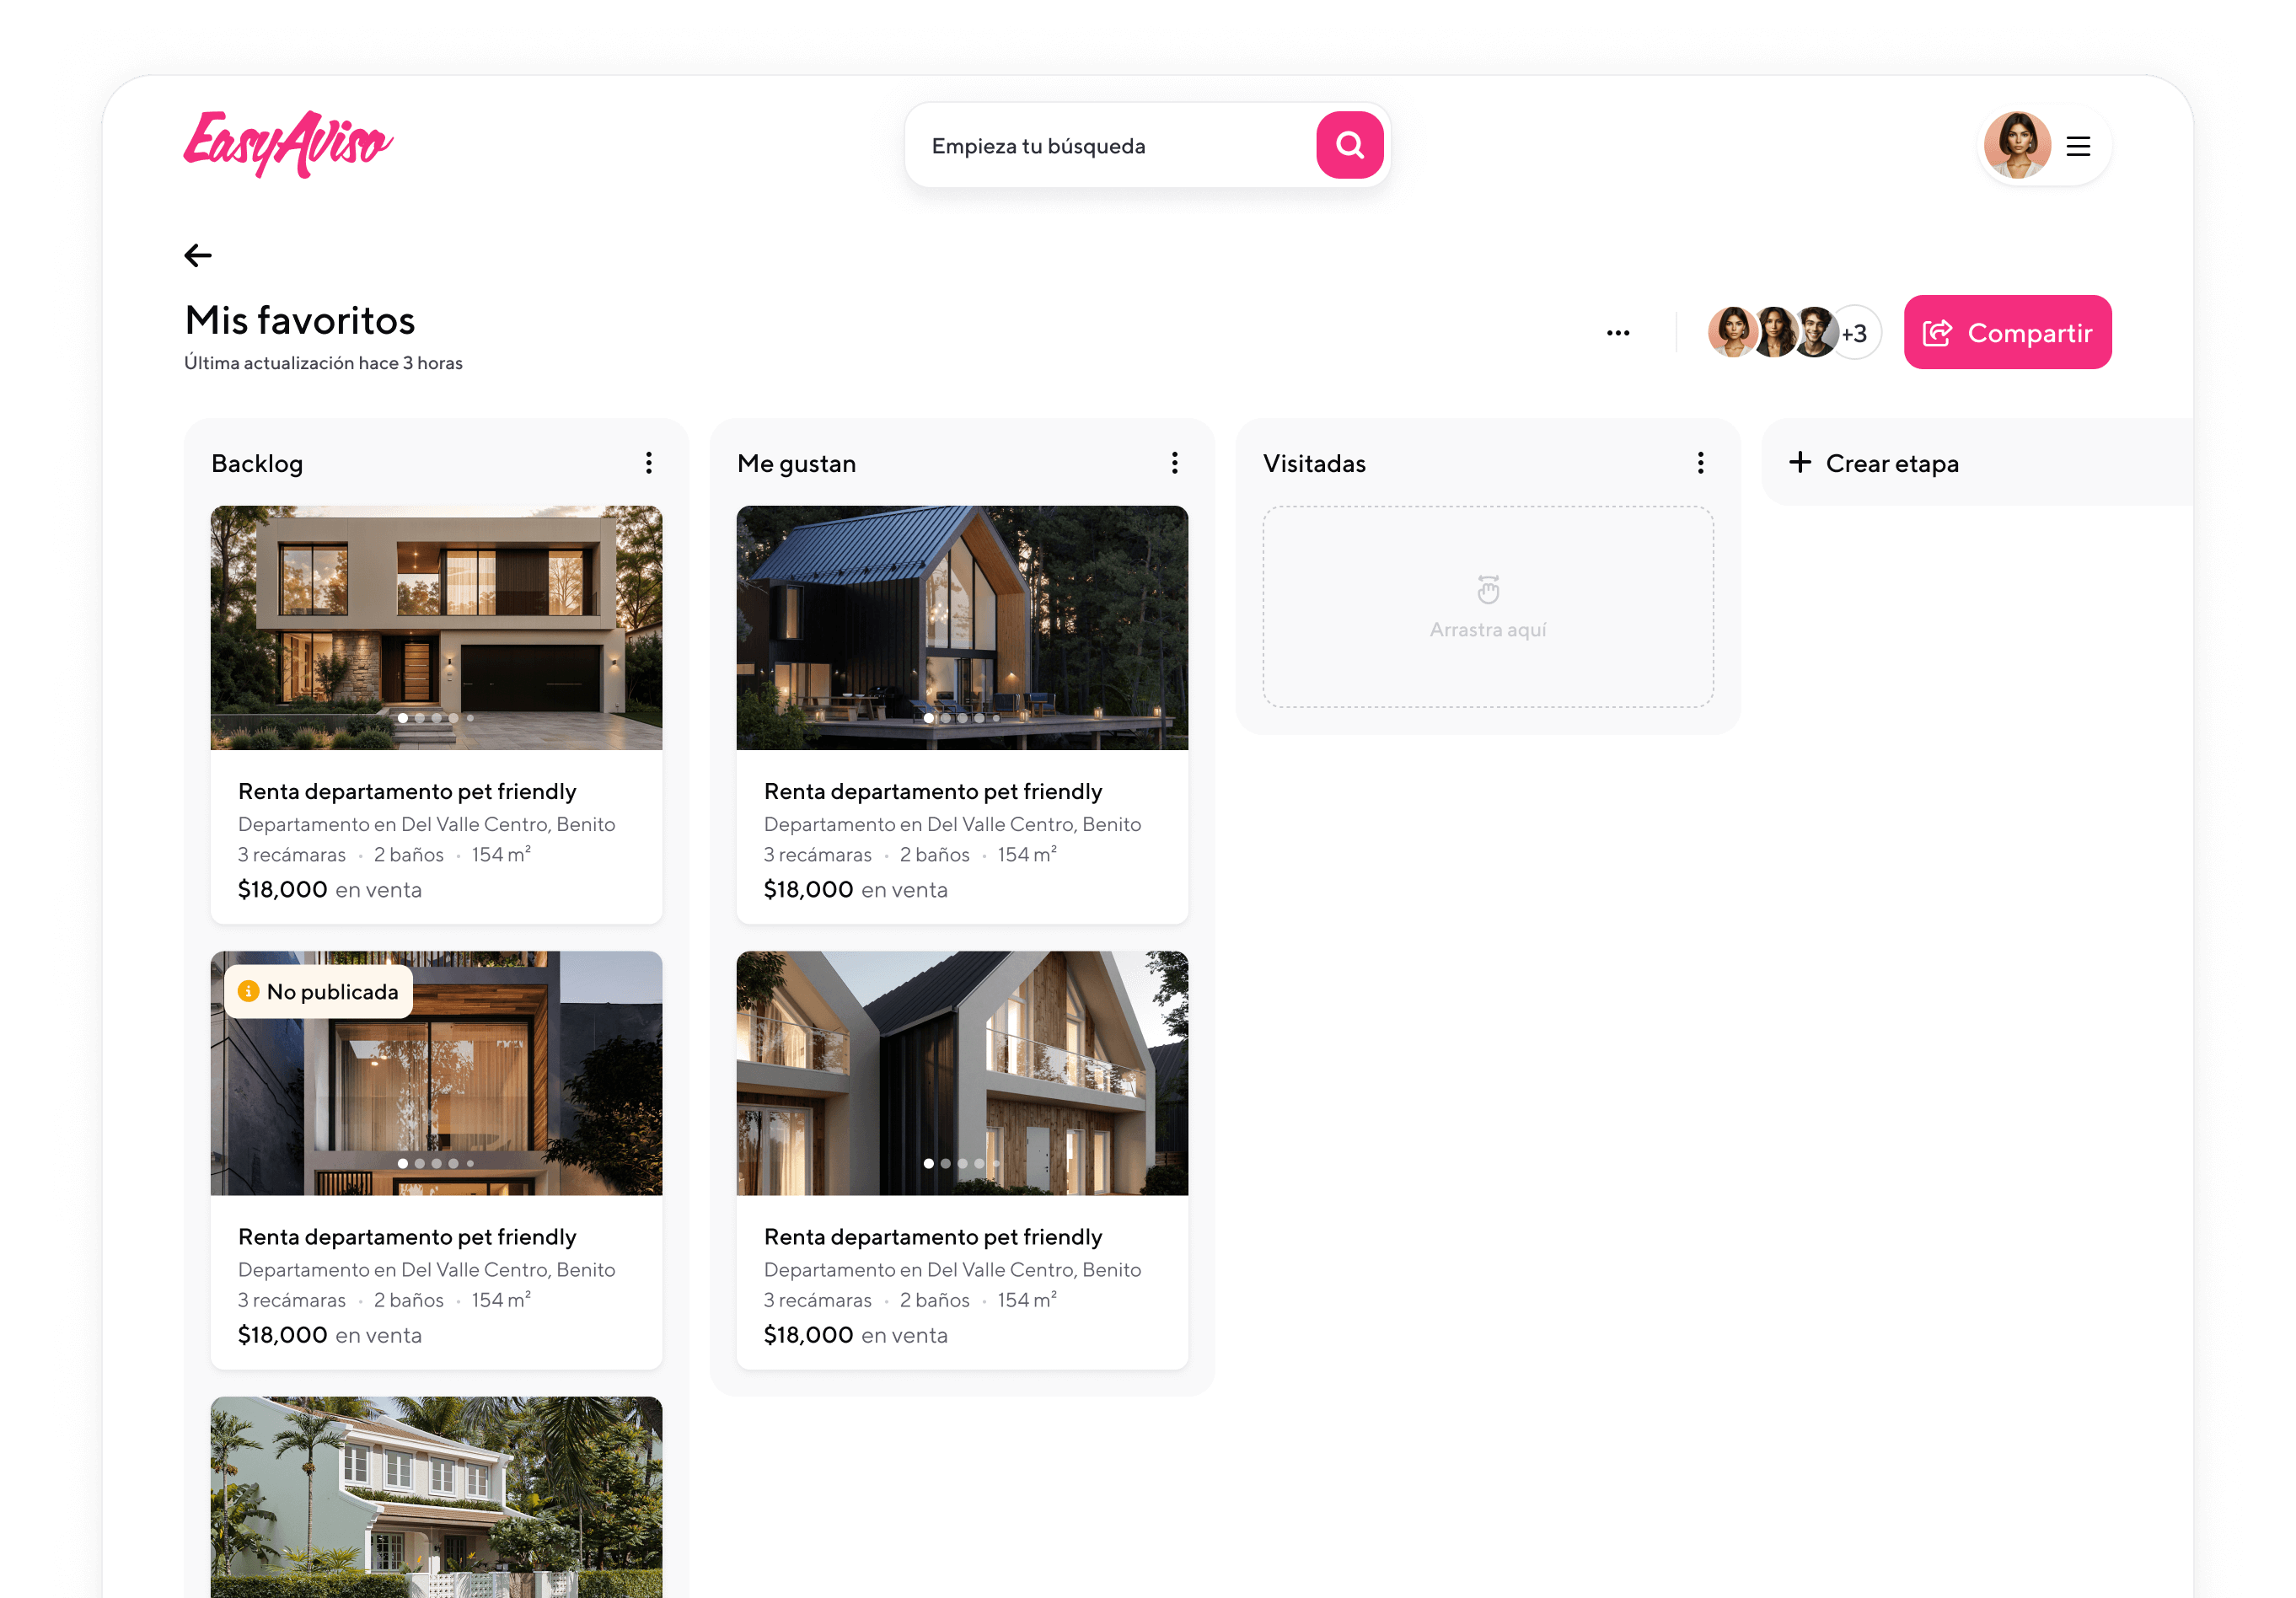Click first collaborator avatar beside Compartir

click(1731, 332)
